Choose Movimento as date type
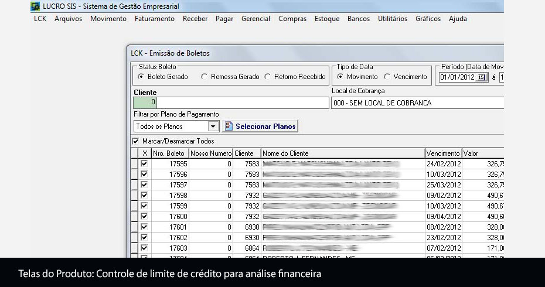This screenshot has height=287, width=545. (340, 77)
